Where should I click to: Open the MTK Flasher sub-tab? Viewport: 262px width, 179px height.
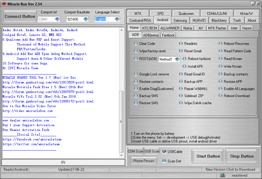pos(217,28)
